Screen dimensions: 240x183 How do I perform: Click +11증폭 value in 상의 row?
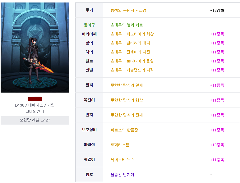pyautogui.click(x=217, y=43)
